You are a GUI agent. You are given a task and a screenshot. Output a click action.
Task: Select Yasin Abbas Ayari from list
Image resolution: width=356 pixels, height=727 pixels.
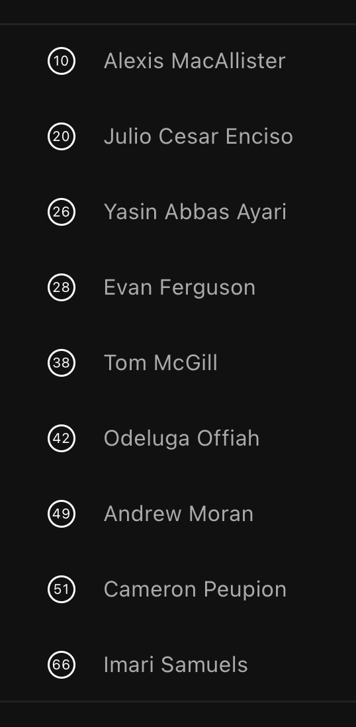coord(195,212)
